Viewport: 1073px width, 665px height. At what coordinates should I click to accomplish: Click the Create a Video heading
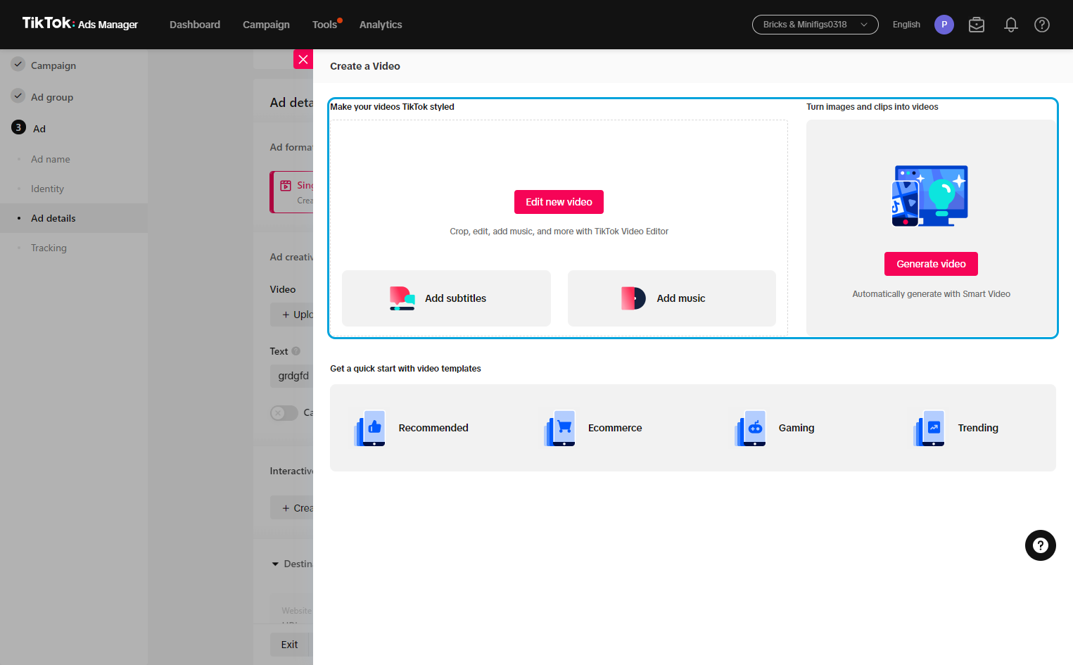[x=365, y=66]
